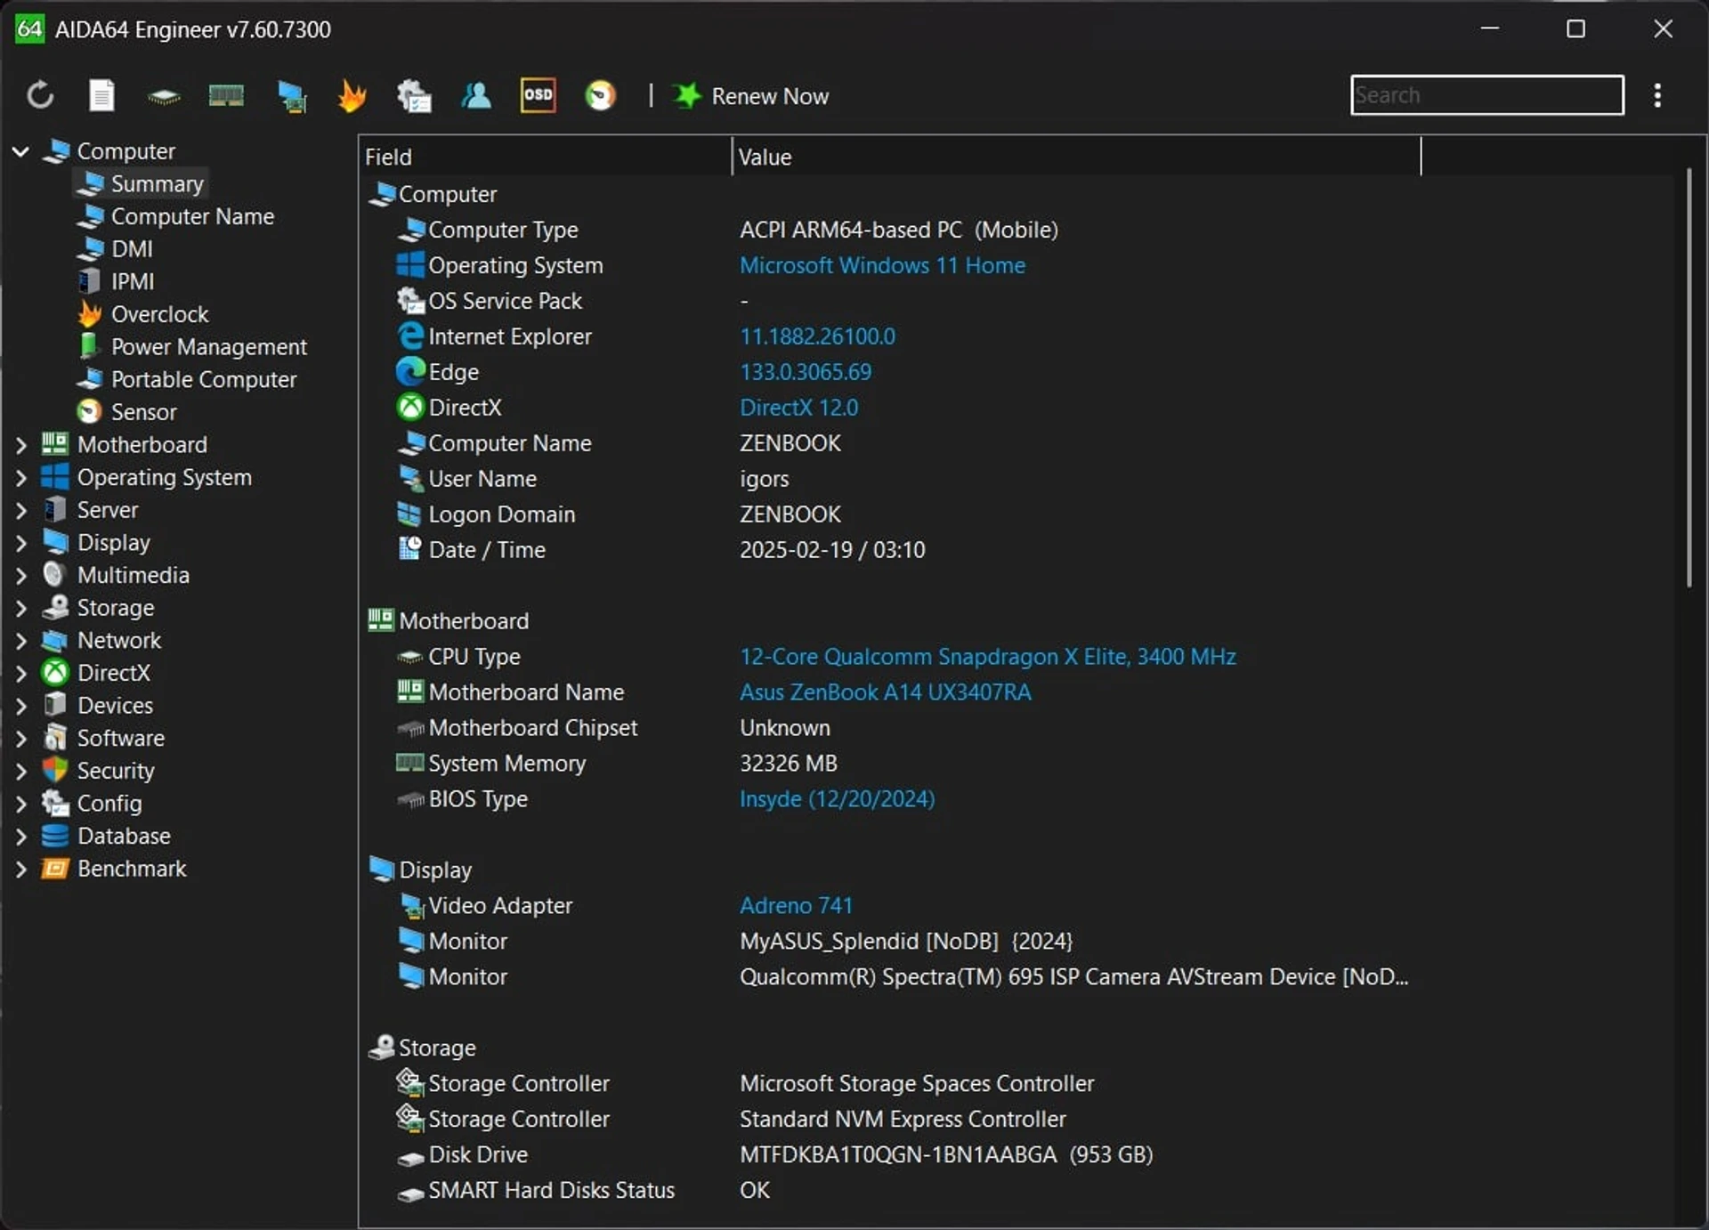
Task: Open the gear preferences toolbar icon
Action: point(414,96)
